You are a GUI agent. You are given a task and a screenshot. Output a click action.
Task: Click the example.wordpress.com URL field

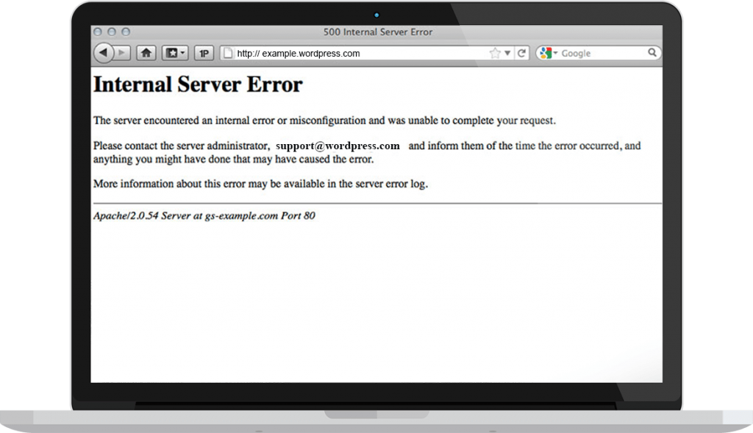tap(353, 53)
